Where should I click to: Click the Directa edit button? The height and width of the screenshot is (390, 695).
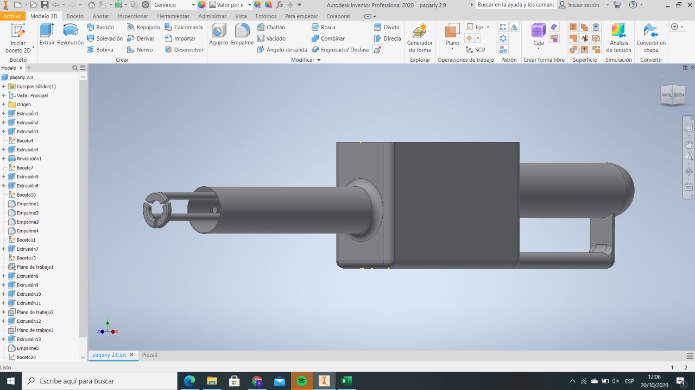click(387, 38)
